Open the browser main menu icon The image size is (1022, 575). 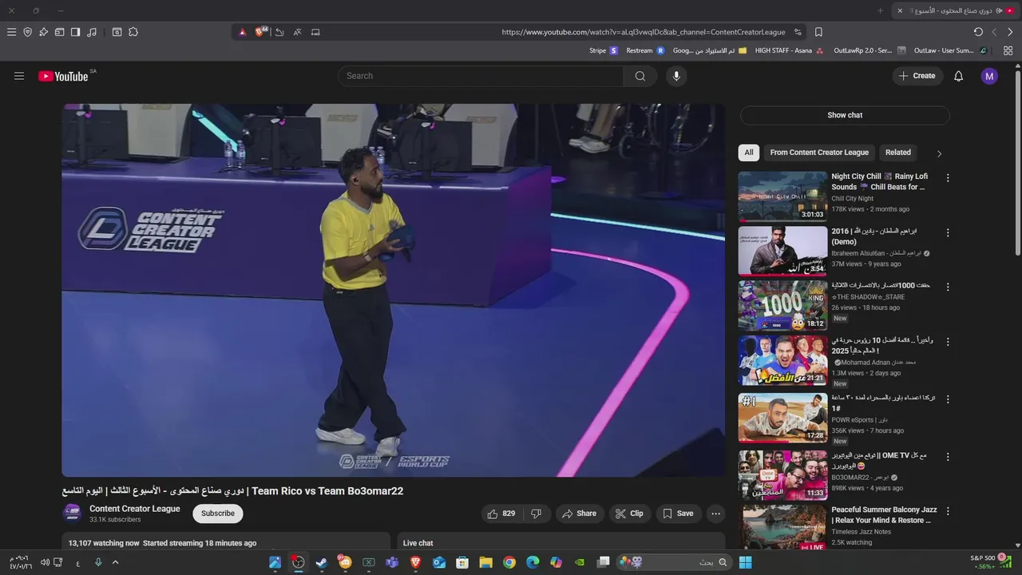(x=11, y=32)
